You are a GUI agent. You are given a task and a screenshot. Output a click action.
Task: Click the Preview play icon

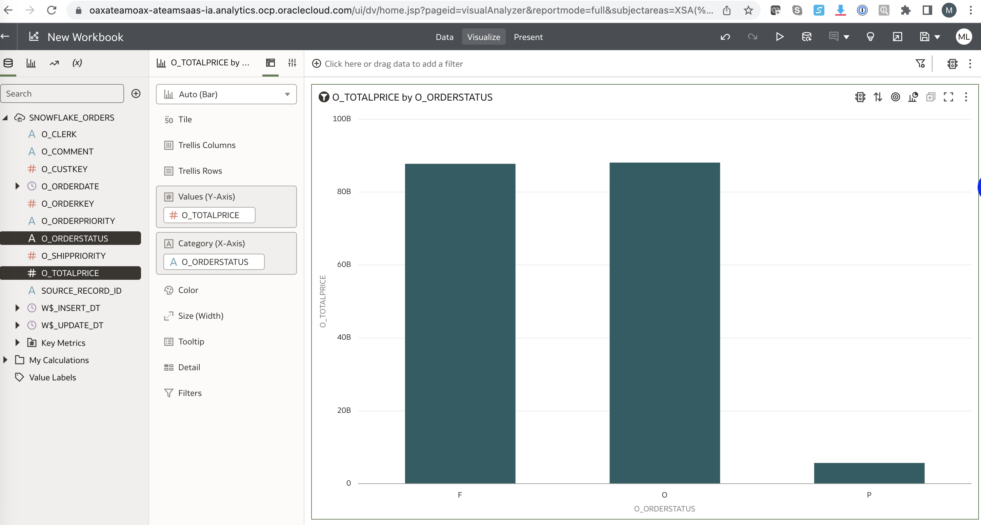point(780,37)
